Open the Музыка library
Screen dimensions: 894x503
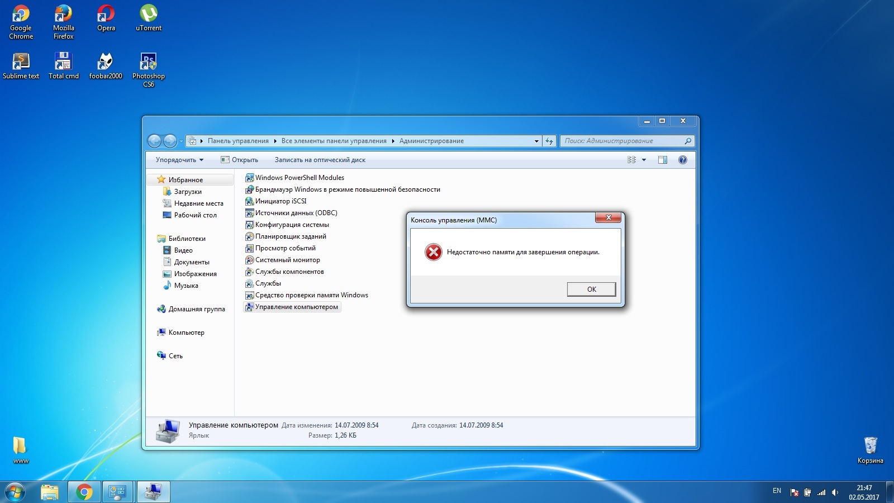(186, 286)
